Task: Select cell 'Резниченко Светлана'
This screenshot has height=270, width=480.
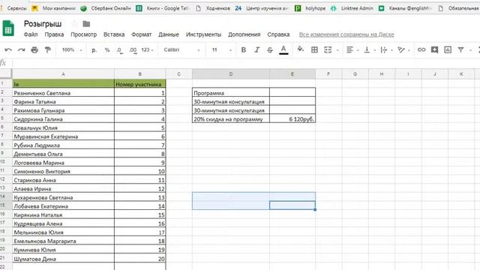Action: pos(63,93)
